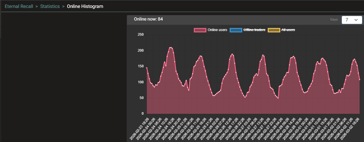364x142 pixels.
Task: Click the Online now: 84 header
Action: [148, 19]
